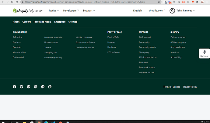Click the Privacy Policy link
The height and width of the screenshot is (123, 210).
[190, 87]
